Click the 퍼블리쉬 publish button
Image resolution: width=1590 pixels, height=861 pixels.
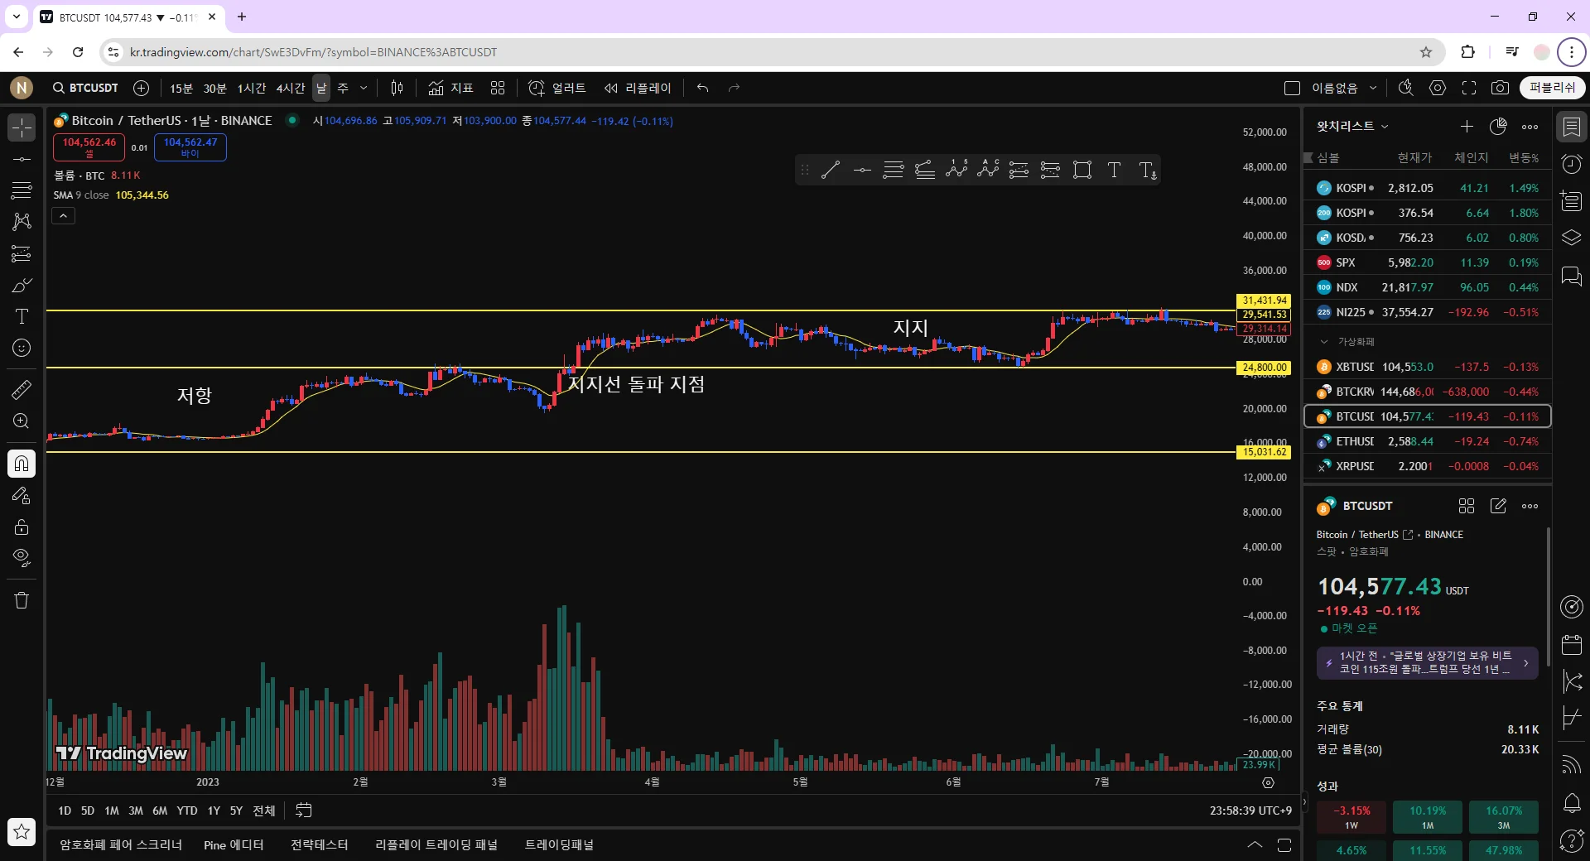[x=1553, y=88]
